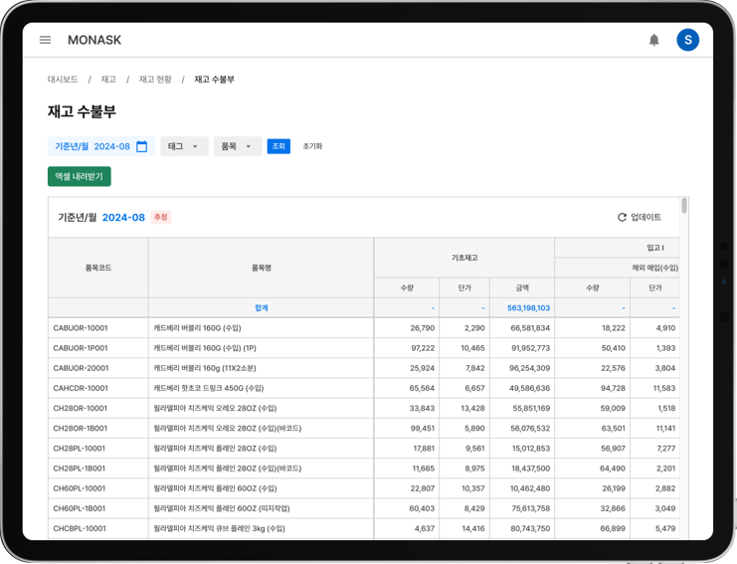Click the 합계 total row label
This screenshot has height=564, width=737.
(x=262, y=307)
